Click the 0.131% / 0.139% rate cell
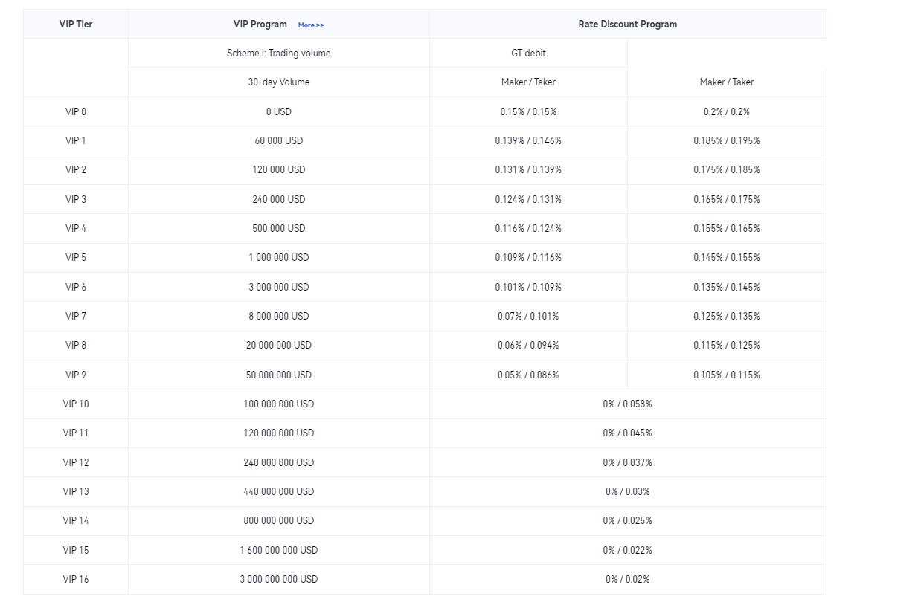The width and height of the screenshot is (918, 602). pyautogui.click(x=528, y=170)
